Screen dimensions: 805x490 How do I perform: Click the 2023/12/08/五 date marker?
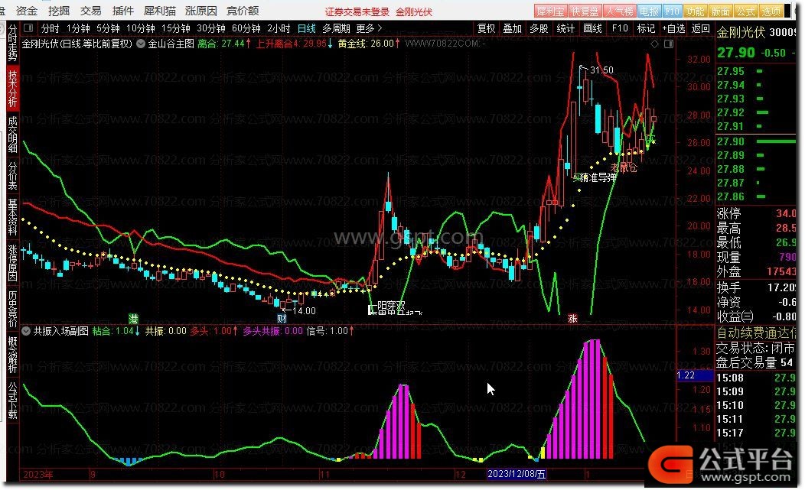point(516,474)
